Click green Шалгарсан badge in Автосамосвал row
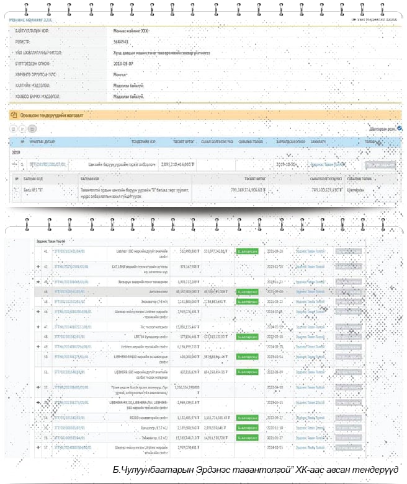This screenshot has width=407, height=484. tap(247, 290)
